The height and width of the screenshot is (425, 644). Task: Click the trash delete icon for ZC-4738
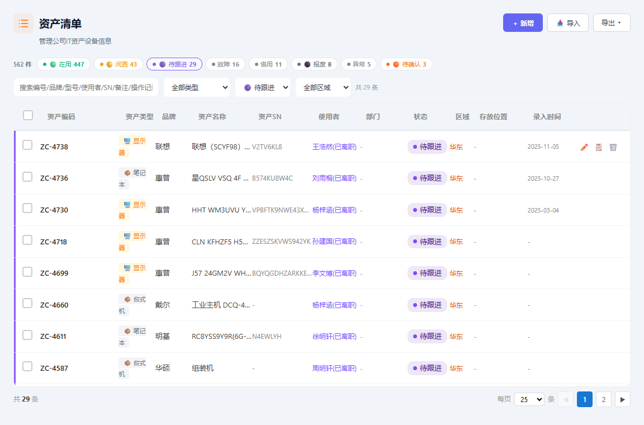point(613,147)
